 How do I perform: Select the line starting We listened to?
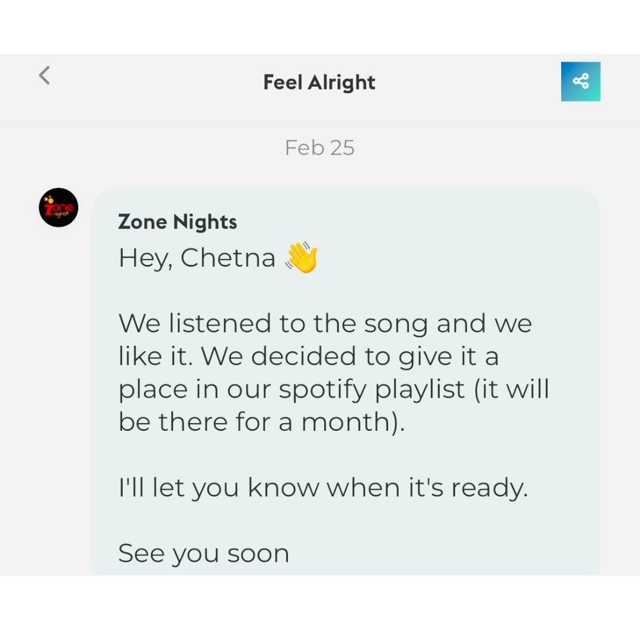325,324
